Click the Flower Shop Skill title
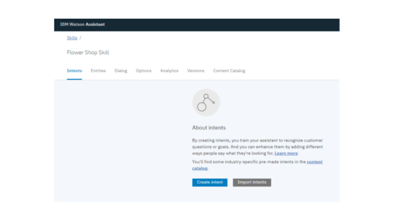The image size is (394, 221). coord(88,52)
